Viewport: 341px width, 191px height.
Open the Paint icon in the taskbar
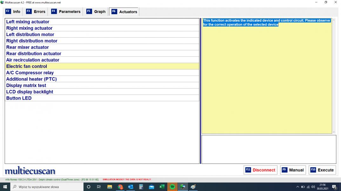[x=193, y=187]
